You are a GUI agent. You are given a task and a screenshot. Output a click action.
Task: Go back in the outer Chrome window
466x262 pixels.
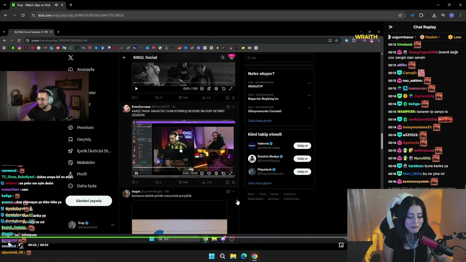coord(5,15)
